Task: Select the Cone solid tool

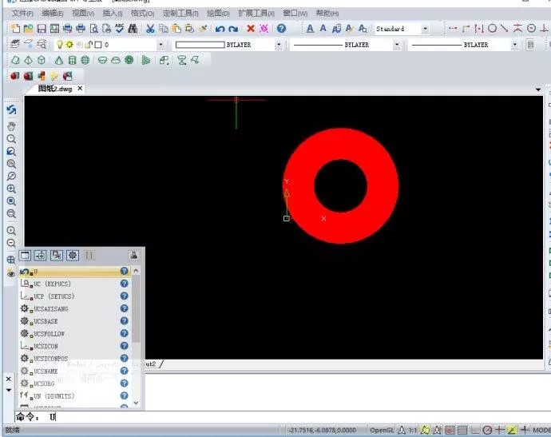Action: click(x=59, y=60)
